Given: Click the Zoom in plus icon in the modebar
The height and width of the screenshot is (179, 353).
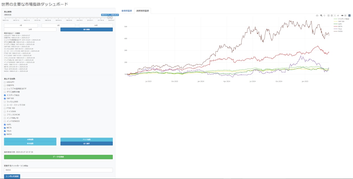Looking at the screenshot, I should [x=328, y=15].
